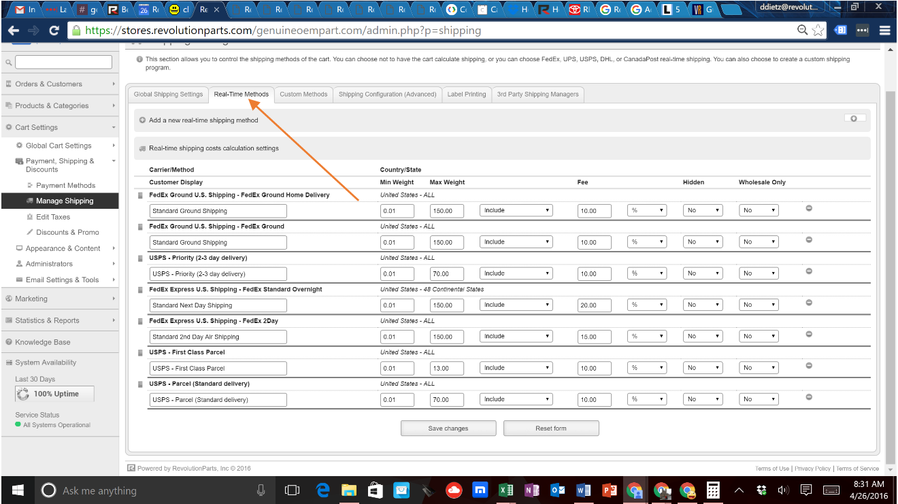Click the truck icon beside shipping costs calculation settings
The image size is (898, 504).
[x=143, y=148]
